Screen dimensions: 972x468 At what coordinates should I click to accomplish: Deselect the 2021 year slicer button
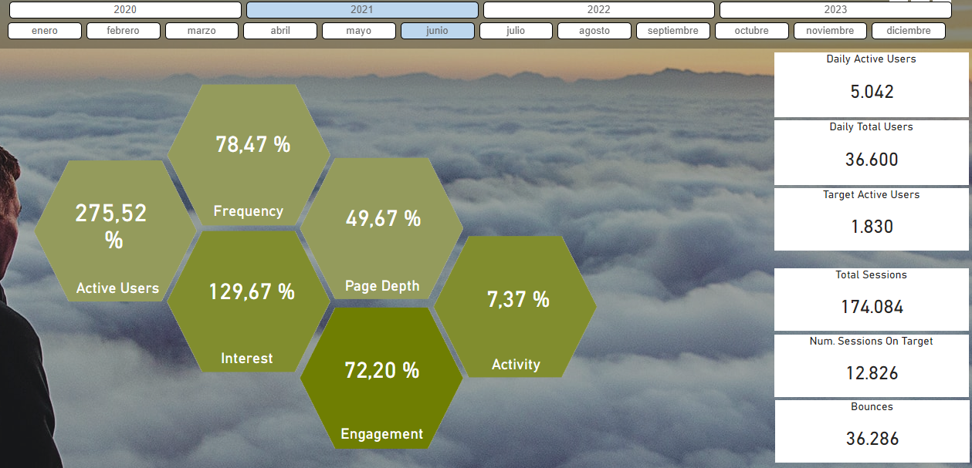pos(362,10)
